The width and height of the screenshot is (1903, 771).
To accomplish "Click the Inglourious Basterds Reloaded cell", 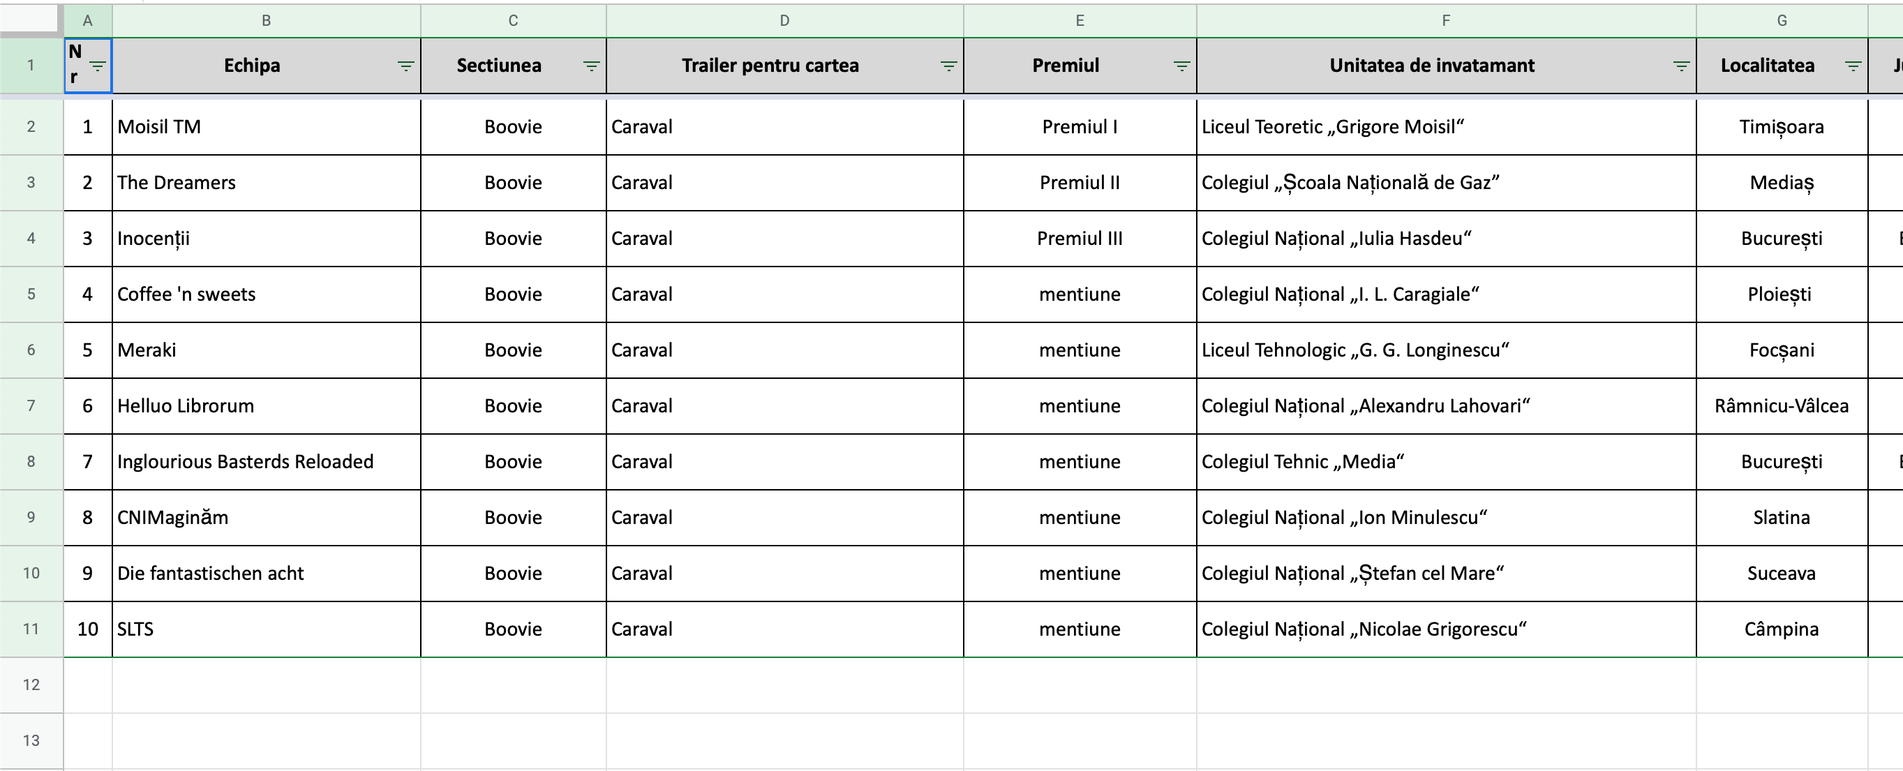I will pyautogui.click(x=267, y=462).
